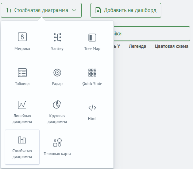Click the Добавить на дашборд button
This screenshot has height=169, width=193.
(126, 10)
